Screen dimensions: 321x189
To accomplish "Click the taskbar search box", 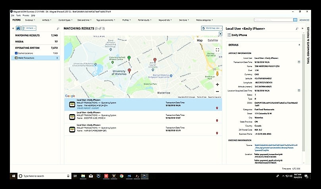I will coord(44,176).
